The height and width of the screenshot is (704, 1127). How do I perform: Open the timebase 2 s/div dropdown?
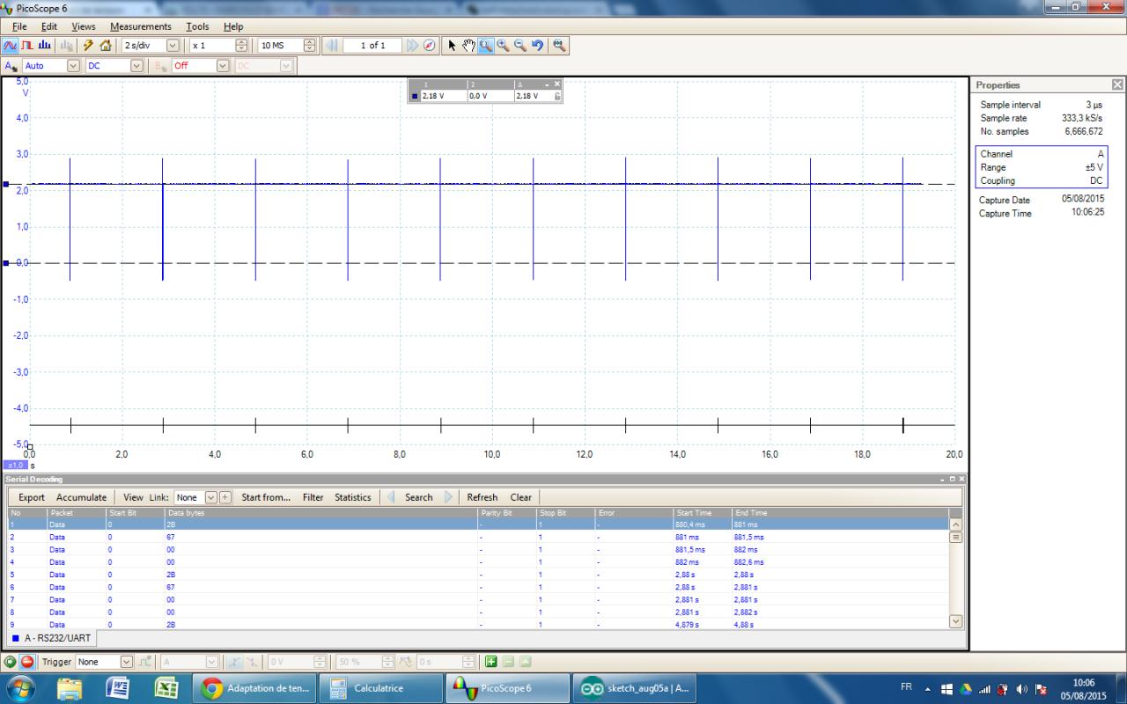[x=173, y=45]
